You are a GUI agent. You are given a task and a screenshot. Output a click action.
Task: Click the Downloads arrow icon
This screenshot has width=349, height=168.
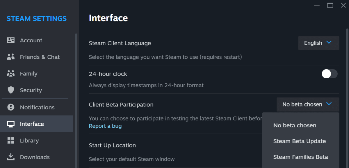coord(11,157)
